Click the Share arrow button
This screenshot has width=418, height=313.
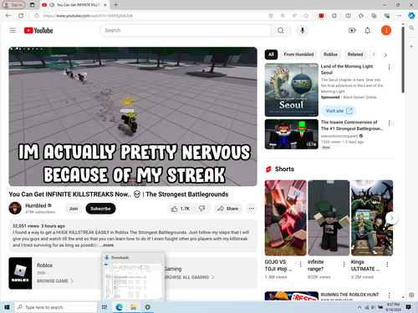click(x=228, y=209)
